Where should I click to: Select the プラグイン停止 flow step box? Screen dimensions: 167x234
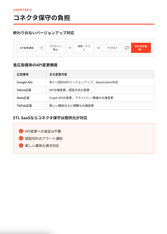click(x=55, y=48)
